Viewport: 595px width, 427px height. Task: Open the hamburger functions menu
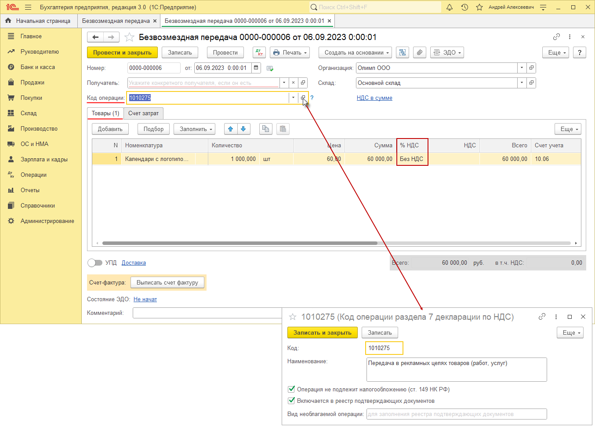[28, 7]
